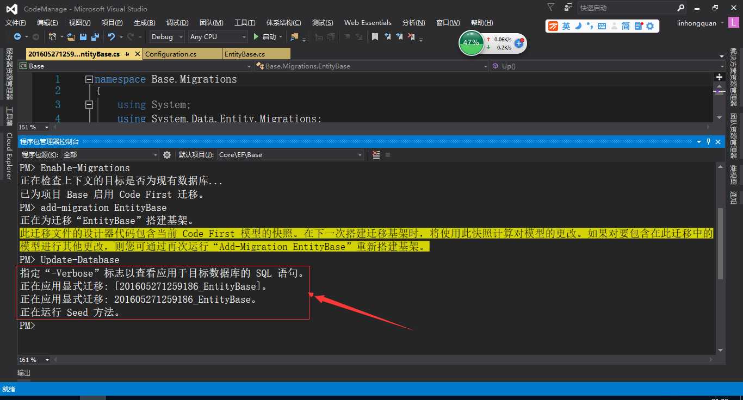The image size is (743, 400).
Task: Go to the previous bookmark icon
Action: click(387, 37)
